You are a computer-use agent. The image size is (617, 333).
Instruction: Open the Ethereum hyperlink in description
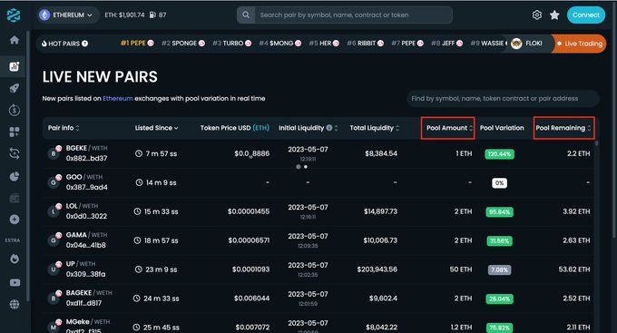click(118, 98)
